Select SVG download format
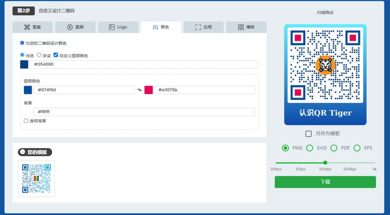 (310, 148)
